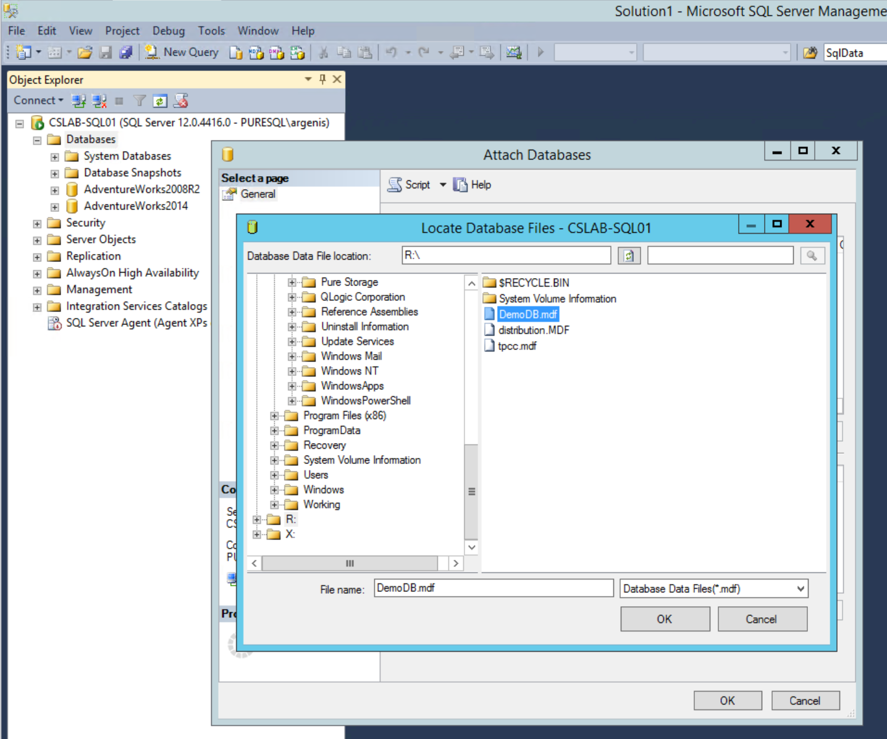Click Disconnect icon in Object Explorer toolbar
This screenshot has width=887, height=739.
(99, 101)
